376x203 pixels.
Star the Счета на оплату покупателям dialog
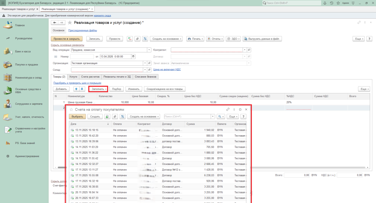pyautogui.click(x=71, y=110)
